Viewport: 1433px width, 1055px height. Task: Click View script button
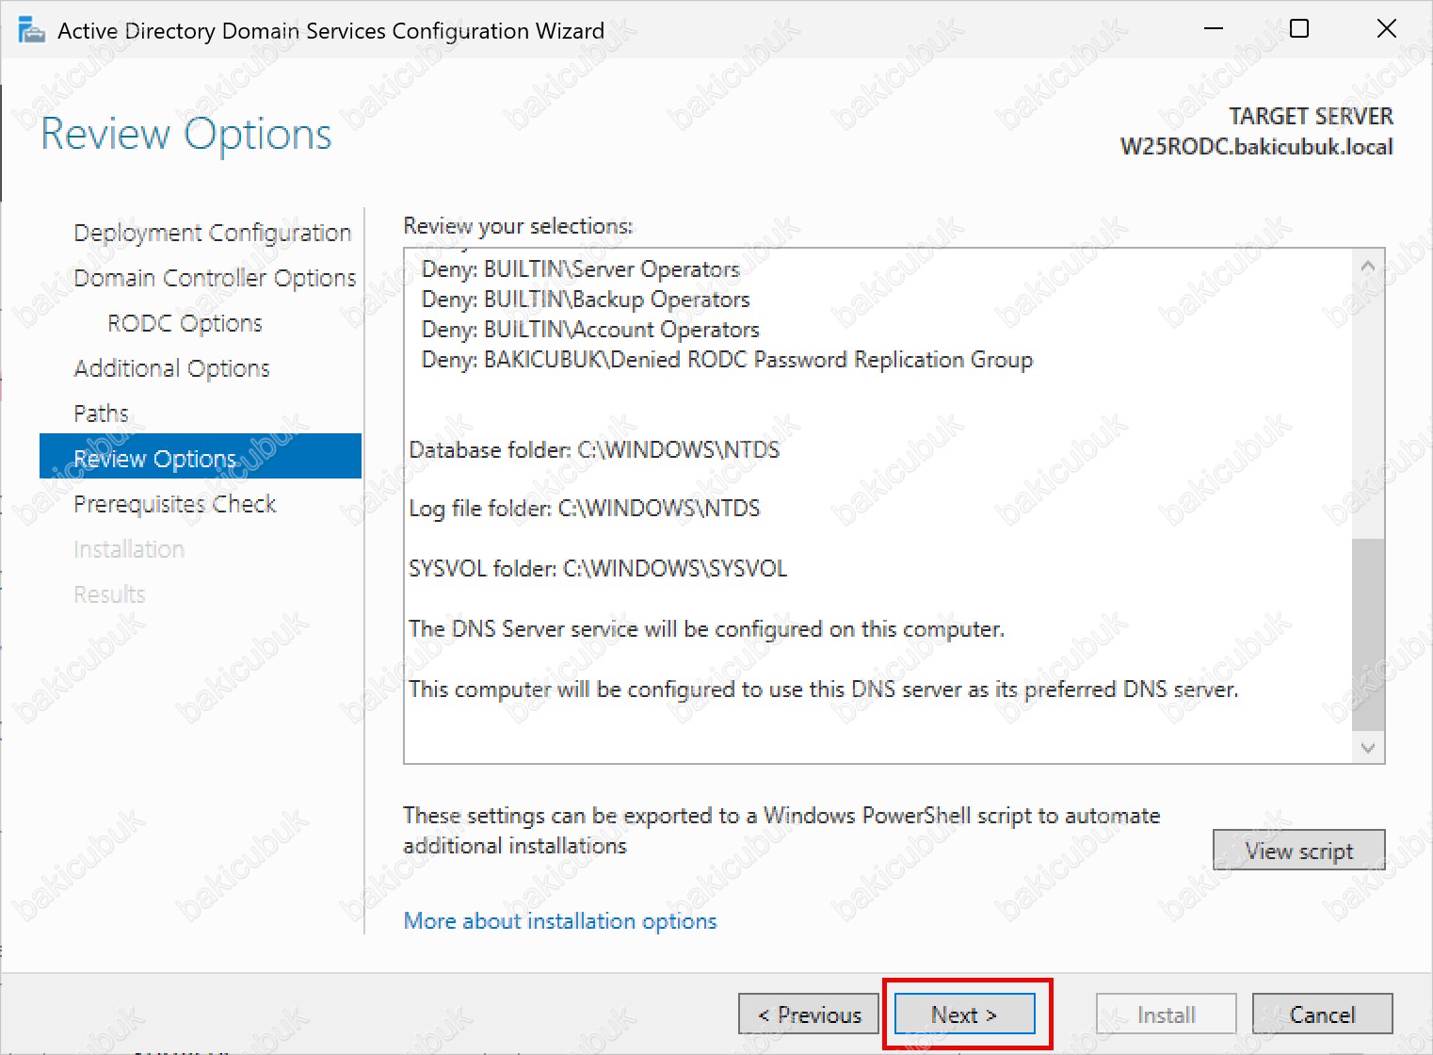1298,851
